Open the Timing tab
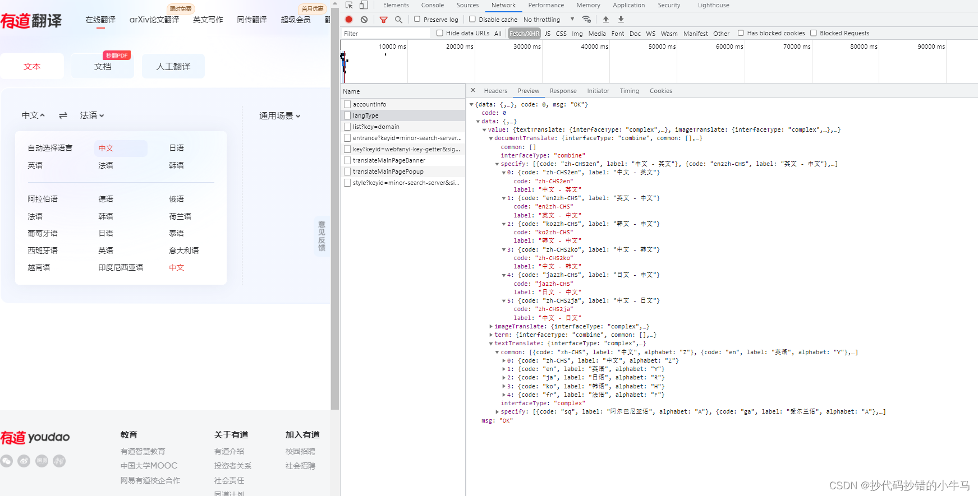This screenshot has width=978, height=496. (629, 91)
